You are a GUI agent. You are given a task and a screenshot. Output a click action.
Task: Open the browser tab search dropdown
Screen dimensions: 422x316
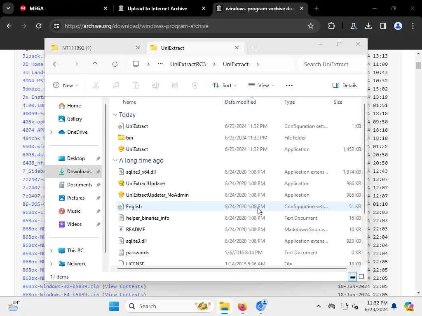coord(8,8)
